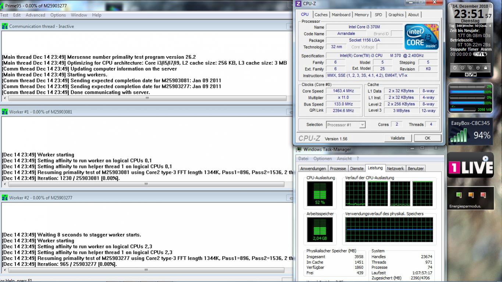Open the Test menu in Prime95
502x282 pixels.
click(4, 15)
